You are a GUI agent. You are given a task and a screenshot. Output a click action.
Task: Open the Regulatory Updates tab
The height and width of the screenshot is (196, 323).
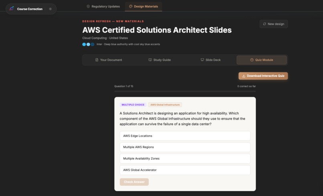point(103,6)
